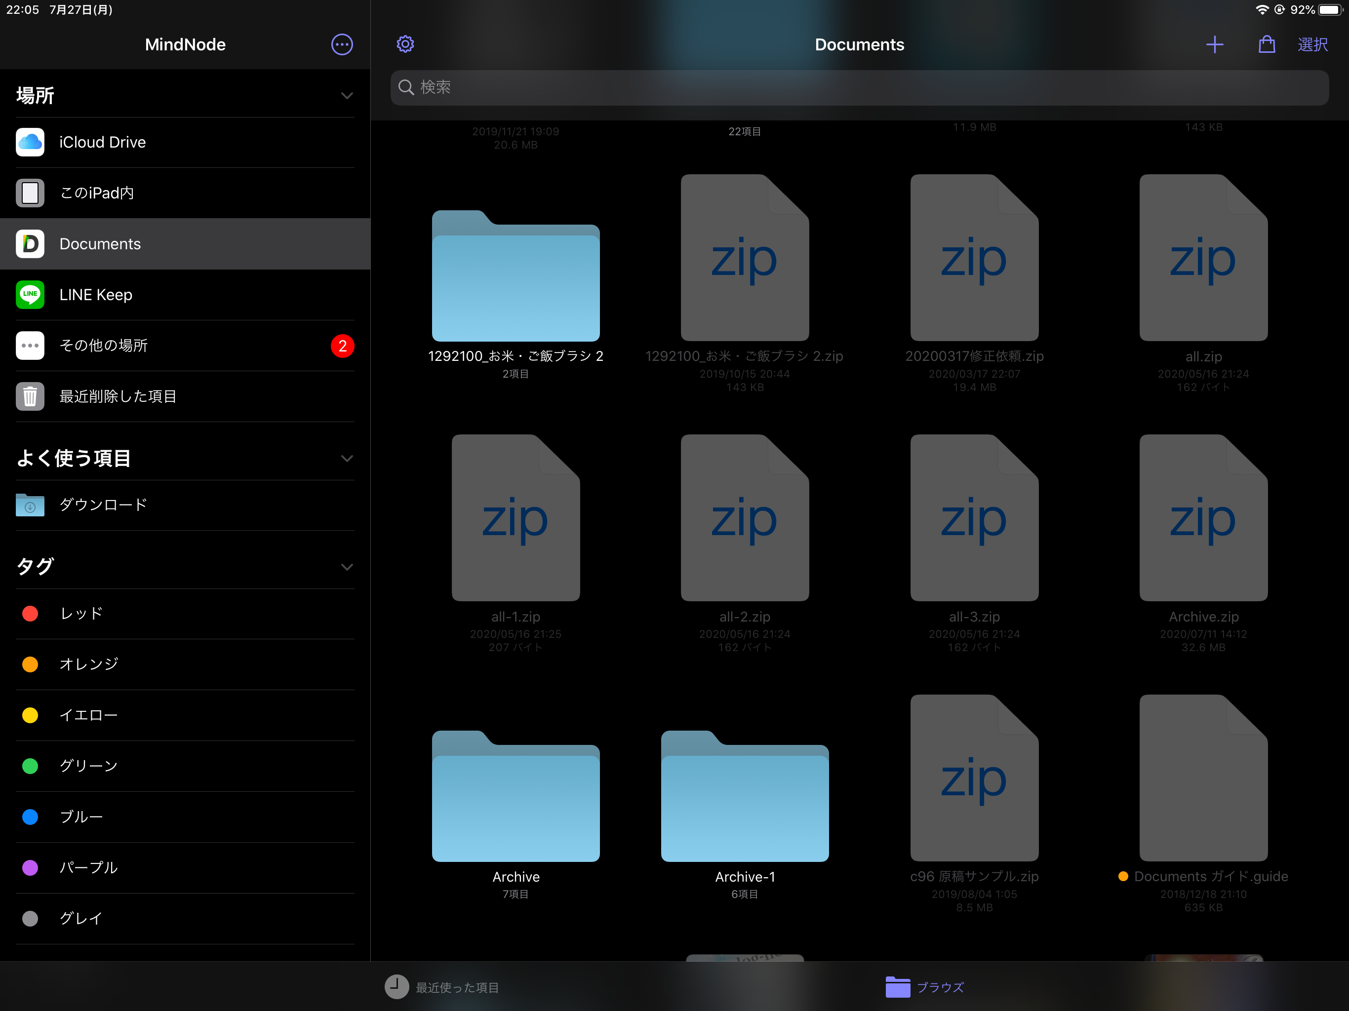Image resolution: width=1349 pixels, height=1011 pixels.
Task: Select the イエロー yellow tag
Action: point(185,715)
